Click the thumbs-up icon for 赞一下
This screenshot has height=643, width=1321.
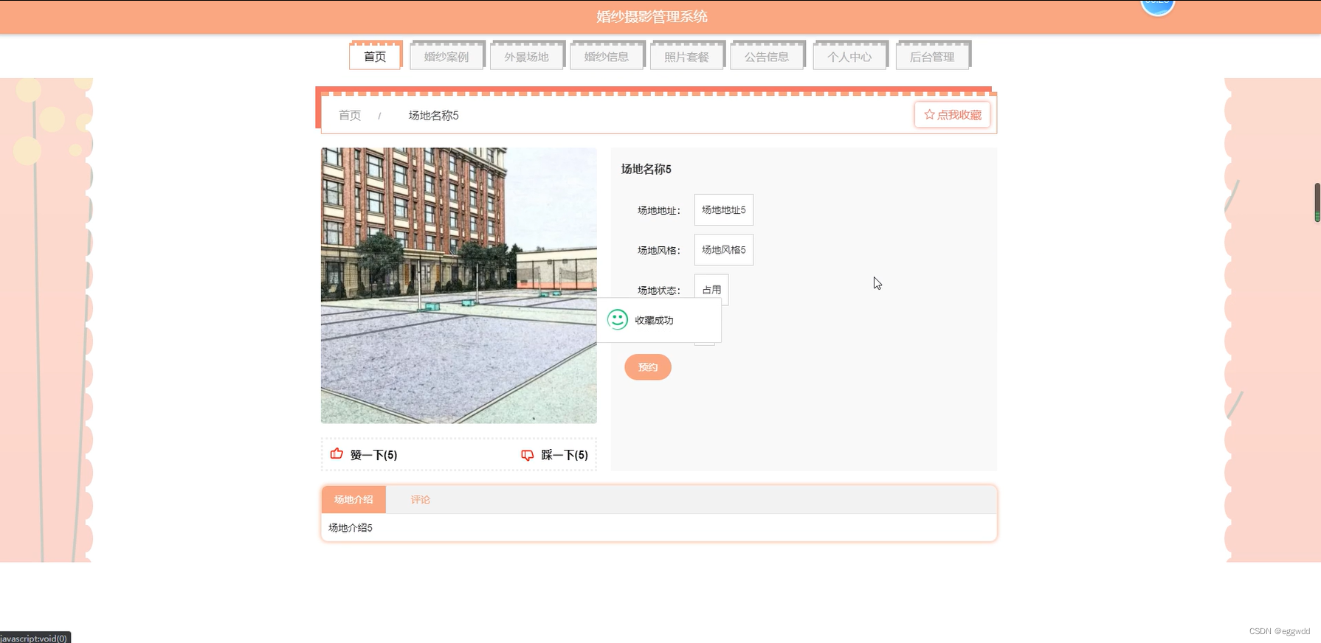337,453
